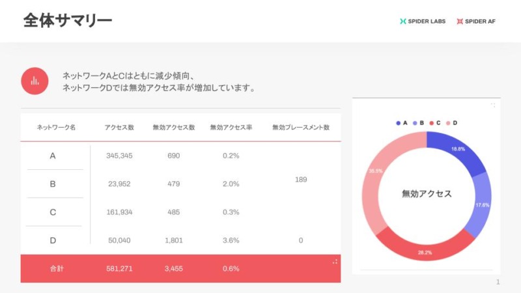Click the 581,271 total access value
Screen dimensions: 521x293
(119, 269)
